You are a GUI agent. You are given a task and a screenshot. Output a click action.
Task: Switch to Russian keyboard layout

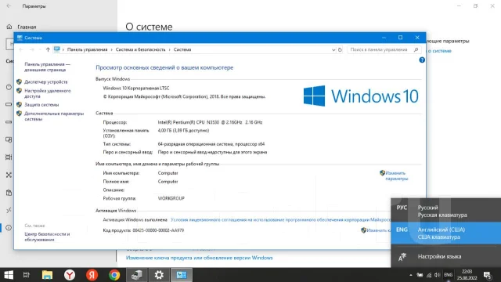(445, 211)
